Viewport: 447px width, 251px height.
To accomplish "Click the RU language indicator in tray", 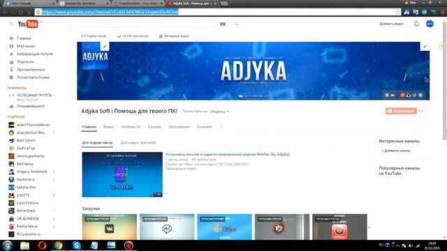I will click(381, 245).
